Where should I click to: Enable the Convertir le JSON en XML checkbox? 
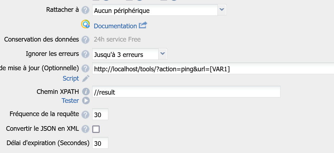point(96,129)
